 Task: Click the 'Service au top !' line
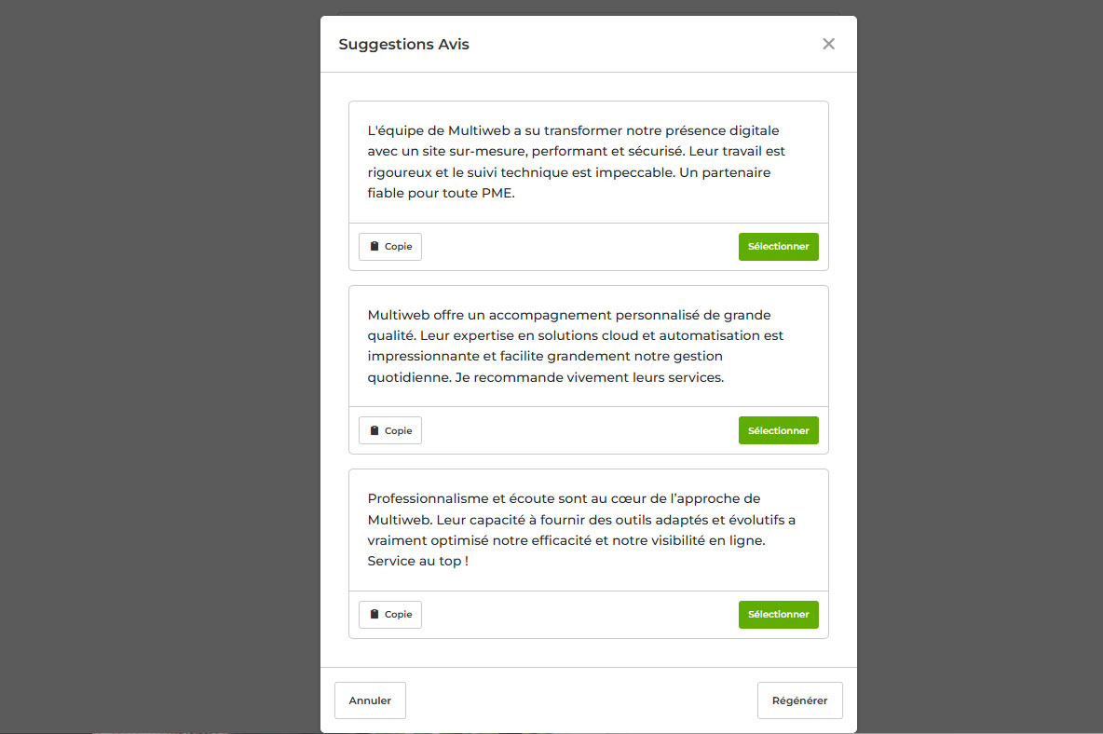417,561
